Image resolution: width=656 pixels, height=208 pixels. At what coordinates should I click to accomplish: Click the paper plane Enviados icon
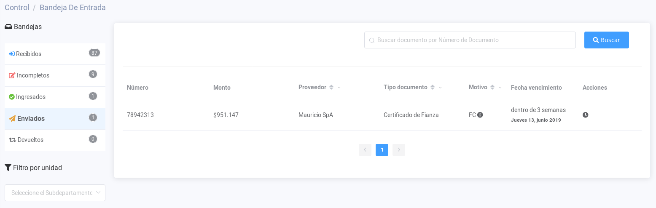tap(12, 119)
